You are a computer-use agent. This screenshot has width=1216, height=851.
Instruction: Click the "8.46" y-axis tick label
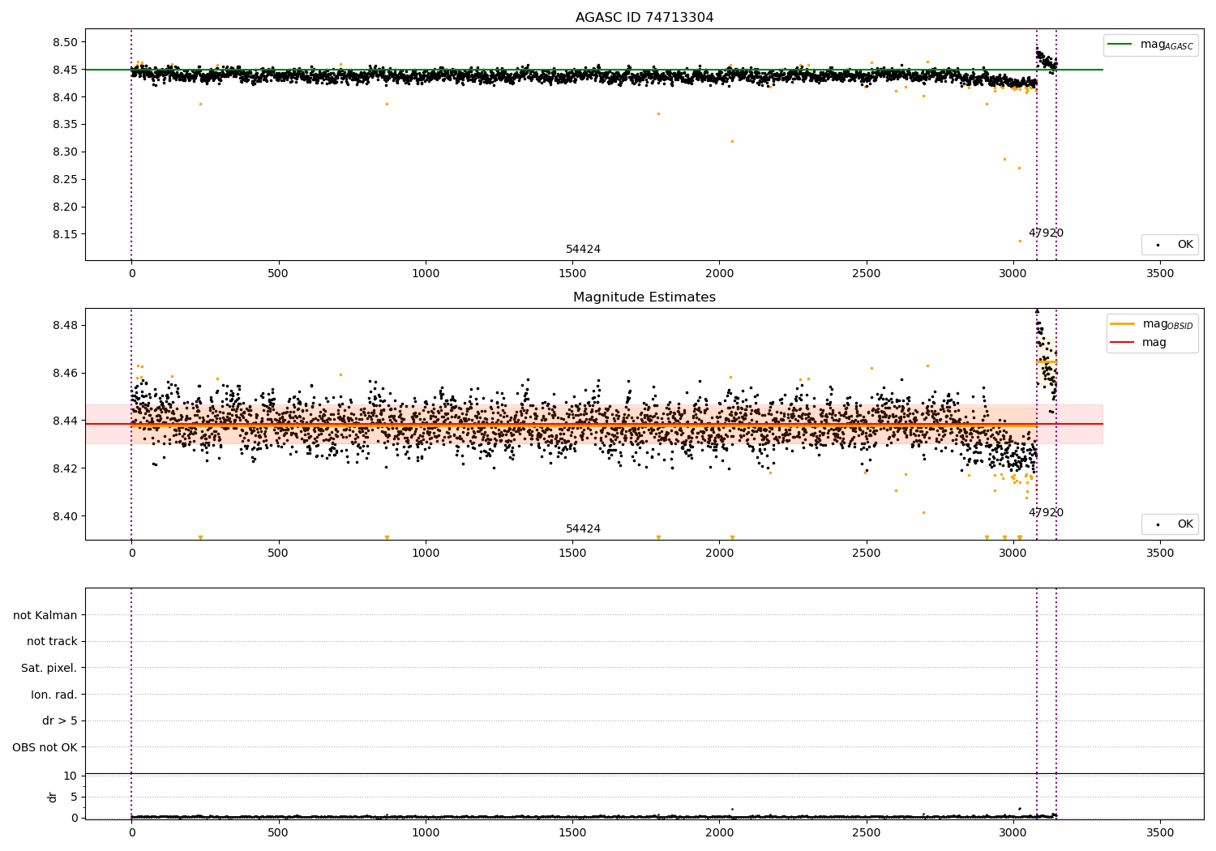(65, 373)
